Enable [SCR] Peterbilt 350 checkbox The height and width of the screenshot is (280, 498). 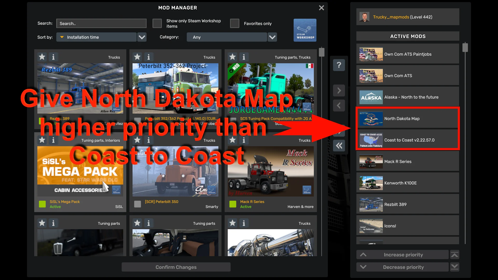[137, 204]
